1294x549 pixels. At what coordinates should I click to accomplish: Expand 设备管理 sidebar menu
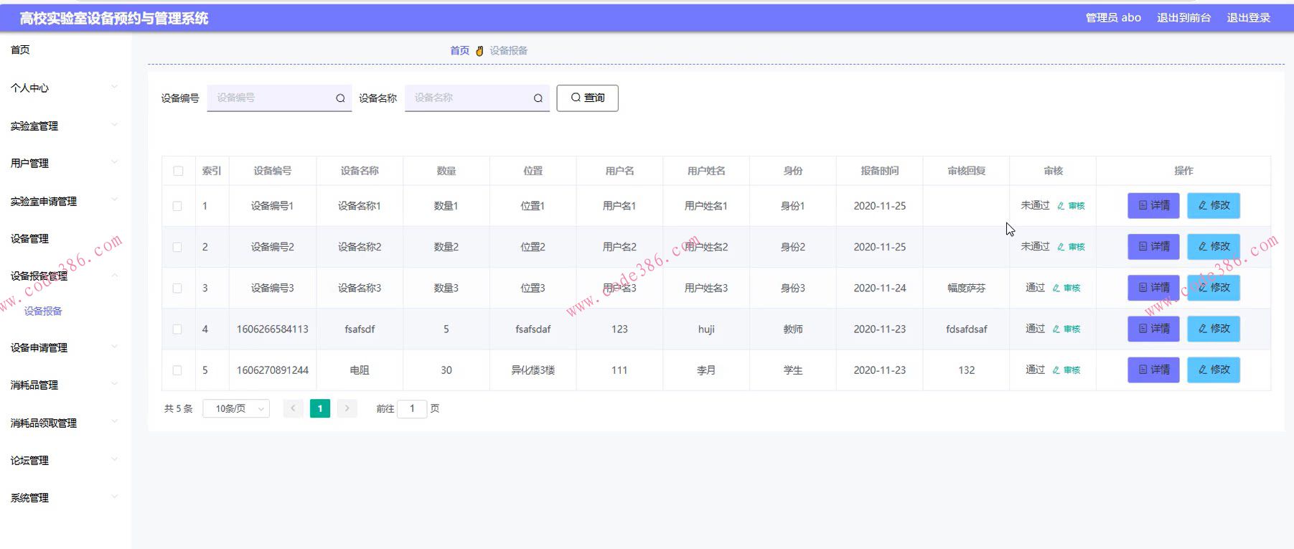[x=65, y=238]
